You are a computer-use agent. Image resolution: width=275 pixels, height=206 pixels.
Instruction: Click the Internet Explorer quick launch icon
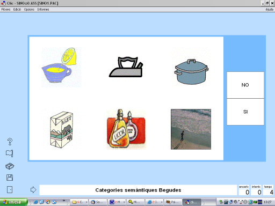tap(36, 202)
